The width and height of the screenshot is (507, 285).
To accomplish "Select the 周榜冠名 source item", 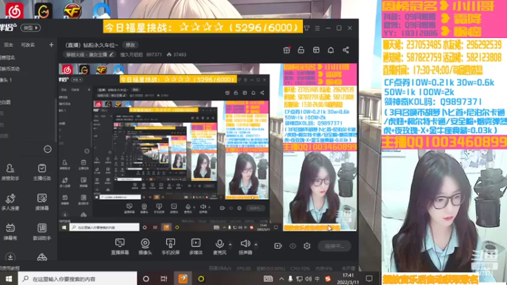I will (x=8, y=58).
